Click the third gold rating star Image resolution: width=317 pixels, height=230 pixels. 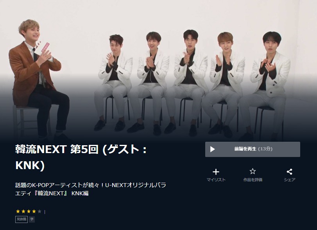point(29,211)
